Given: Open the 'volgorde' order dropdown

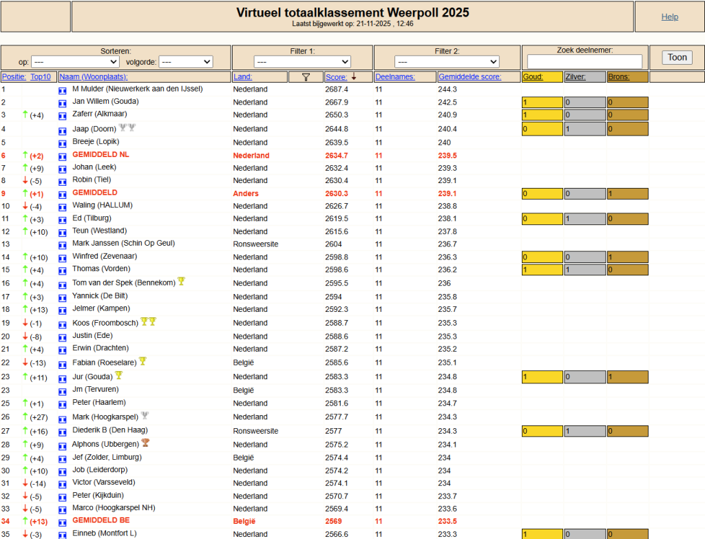Looking at the screenshot, I should (x=186, y=61).
